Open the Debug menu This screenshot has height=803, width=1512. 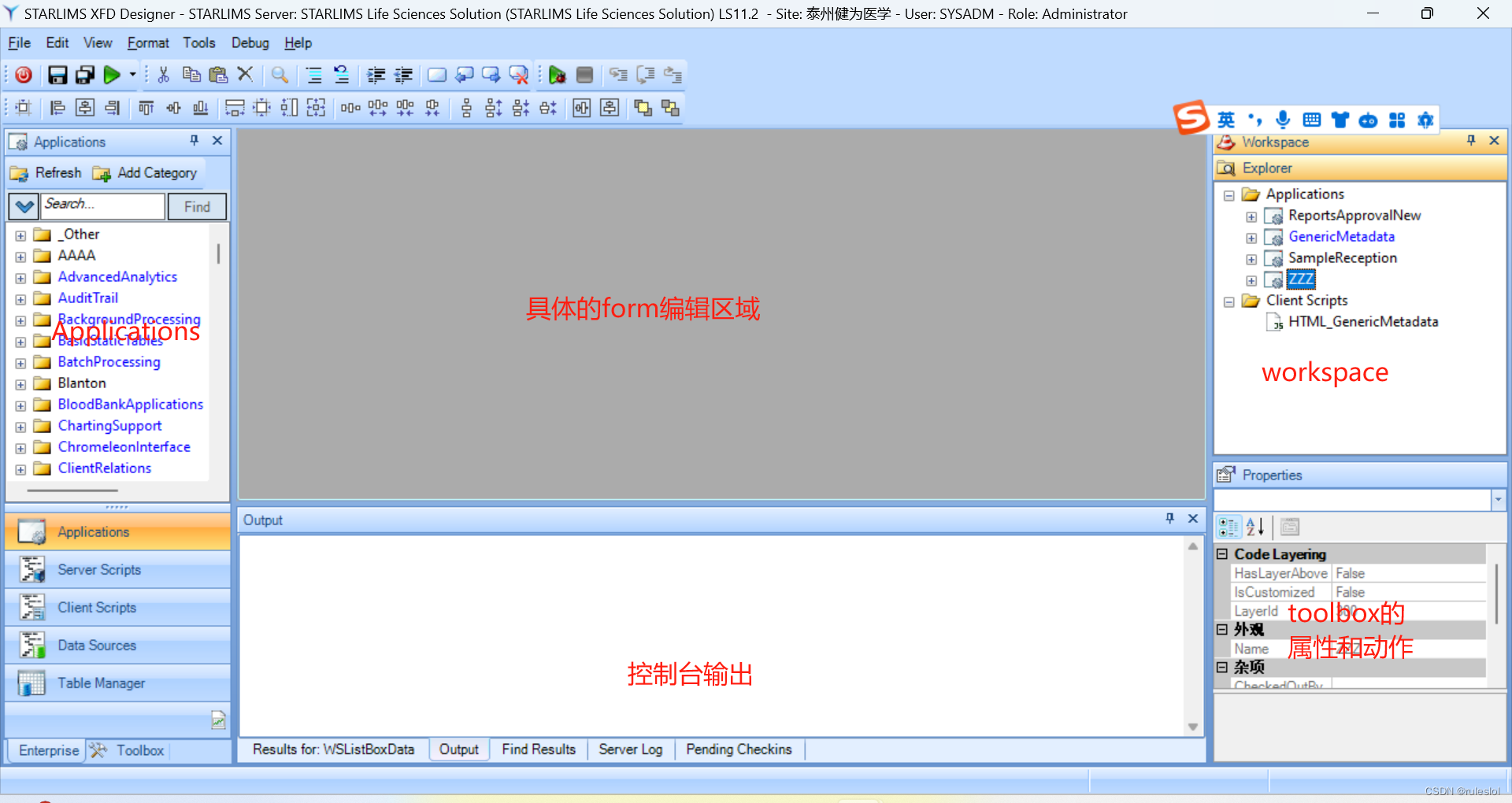click(x=250, y=43)
